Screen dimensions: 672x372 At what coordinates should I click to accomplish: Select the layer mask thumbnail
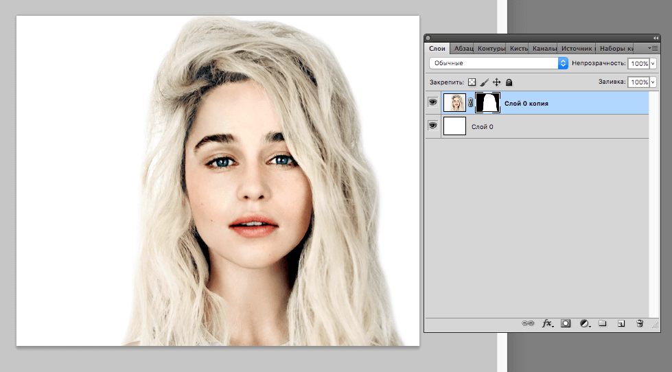pyautogui.click(x=488, y=103)
